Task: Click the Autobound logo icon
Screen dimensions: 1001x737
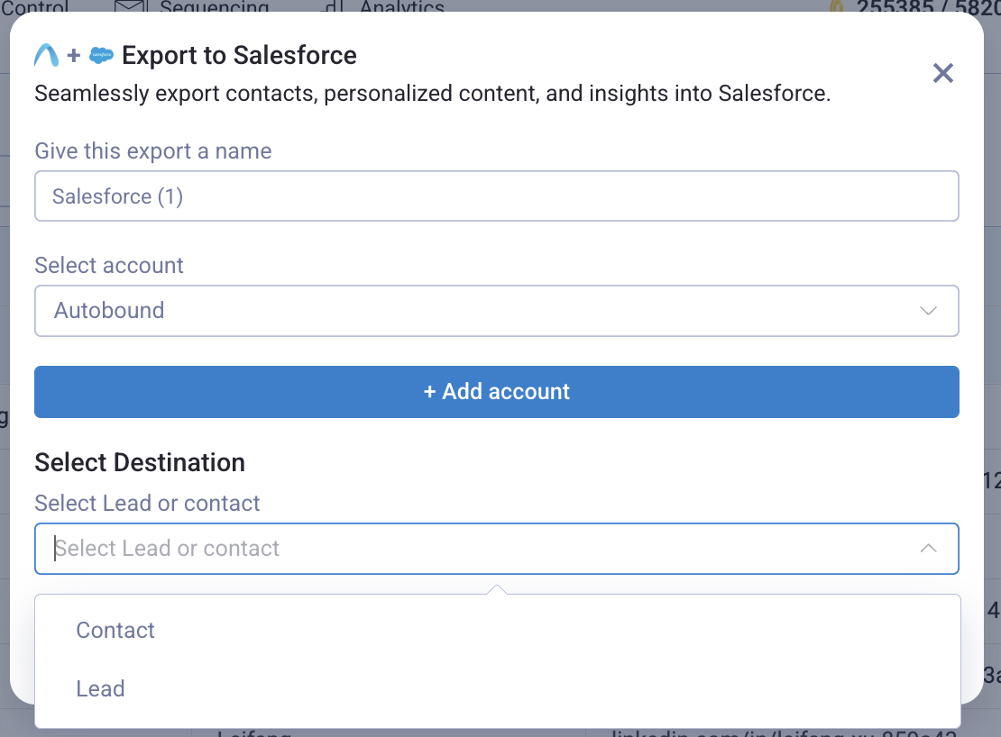Action: coord(47,56)
